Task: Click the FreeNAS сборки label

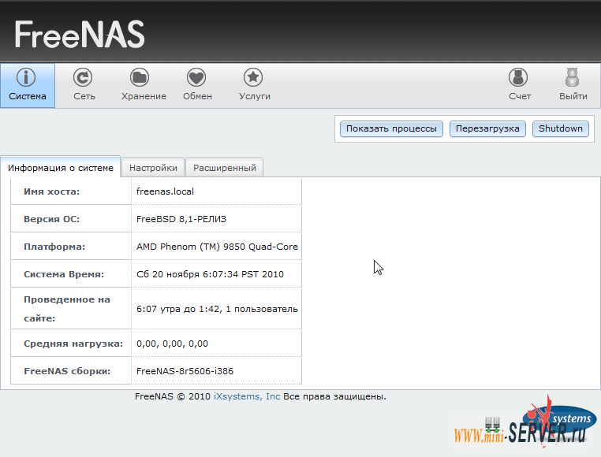Action: coord(67,371)
